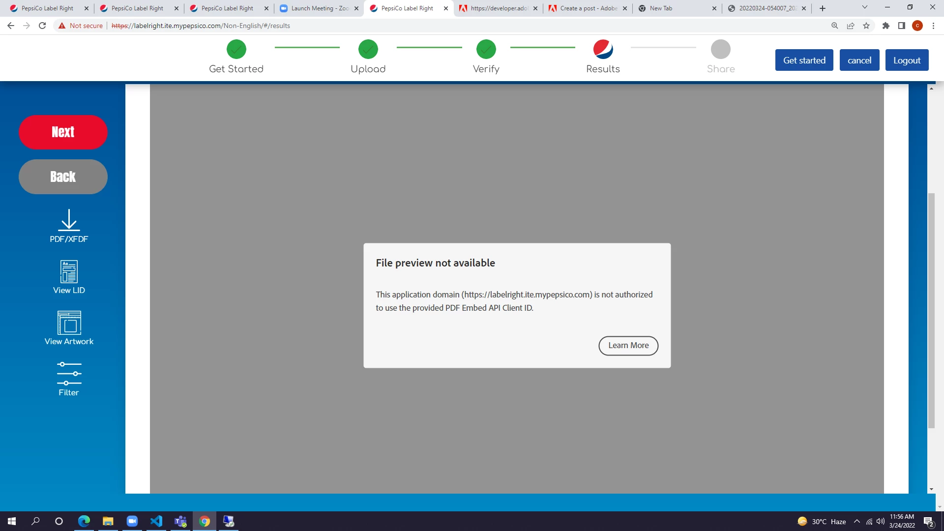Open Chrome extensions puzzle icon

click(x=885, y=26)
